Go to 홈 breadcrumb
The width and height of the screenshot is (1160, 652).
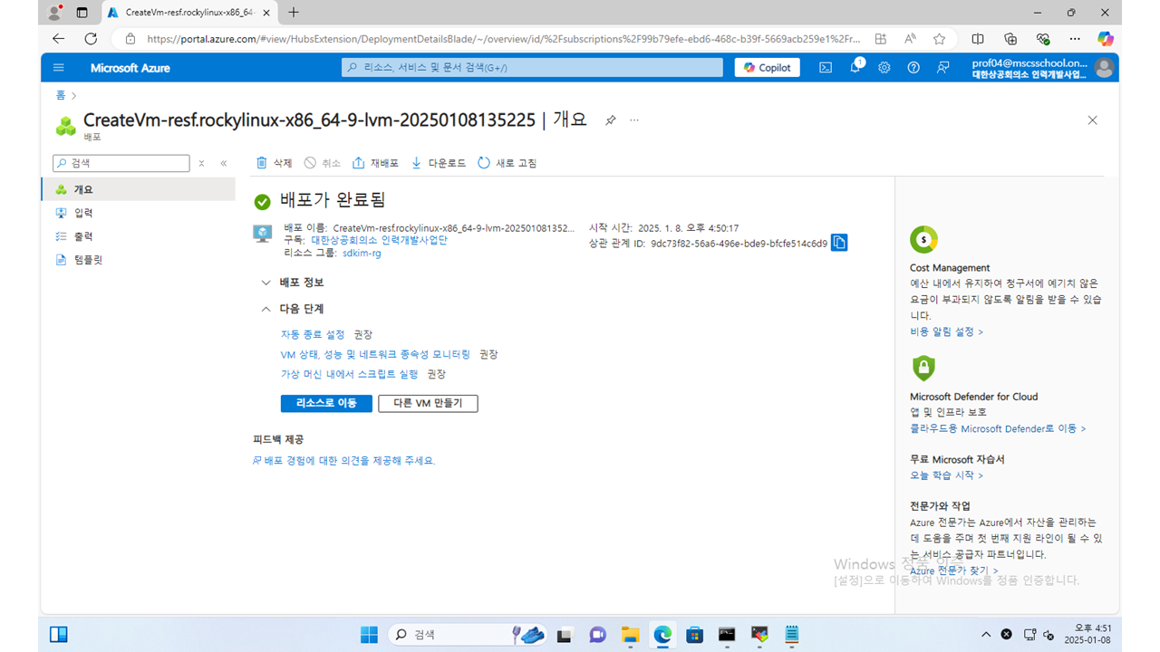tap(61, 95)
